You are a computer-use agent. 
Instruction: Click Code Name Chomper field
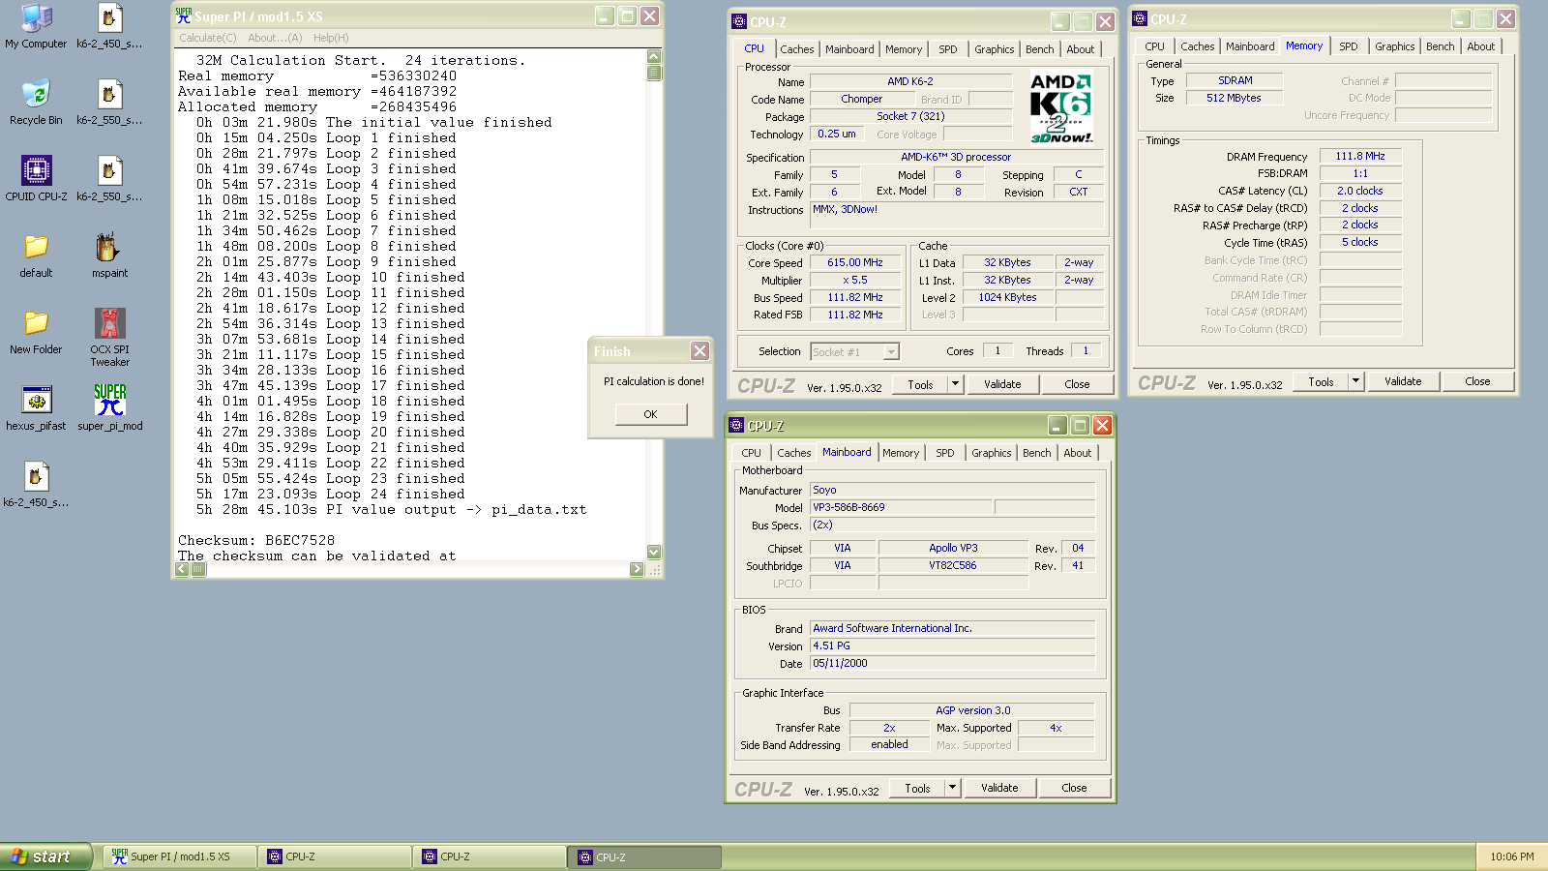pos(861,99)
